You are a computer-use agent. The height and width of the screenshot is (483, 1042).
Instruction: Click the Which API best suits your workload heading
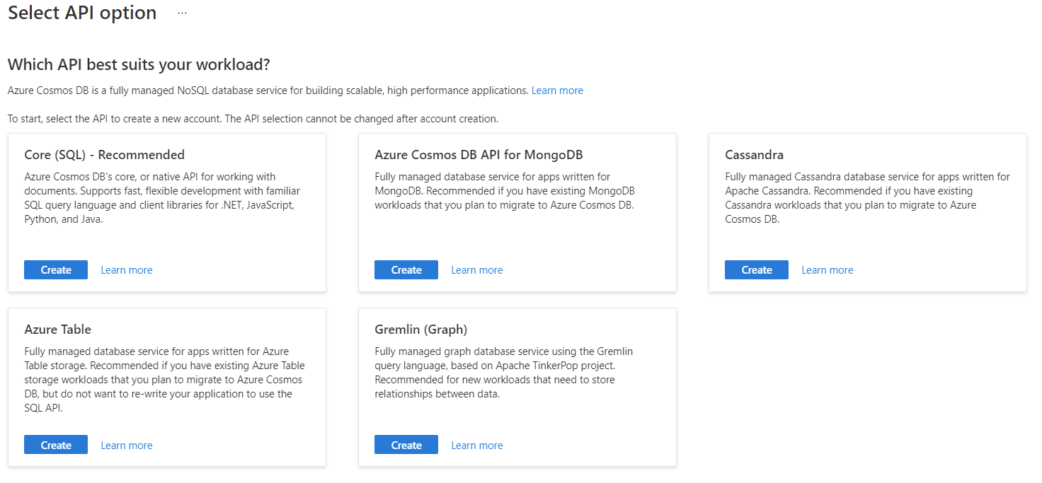[x=139, y=63]
